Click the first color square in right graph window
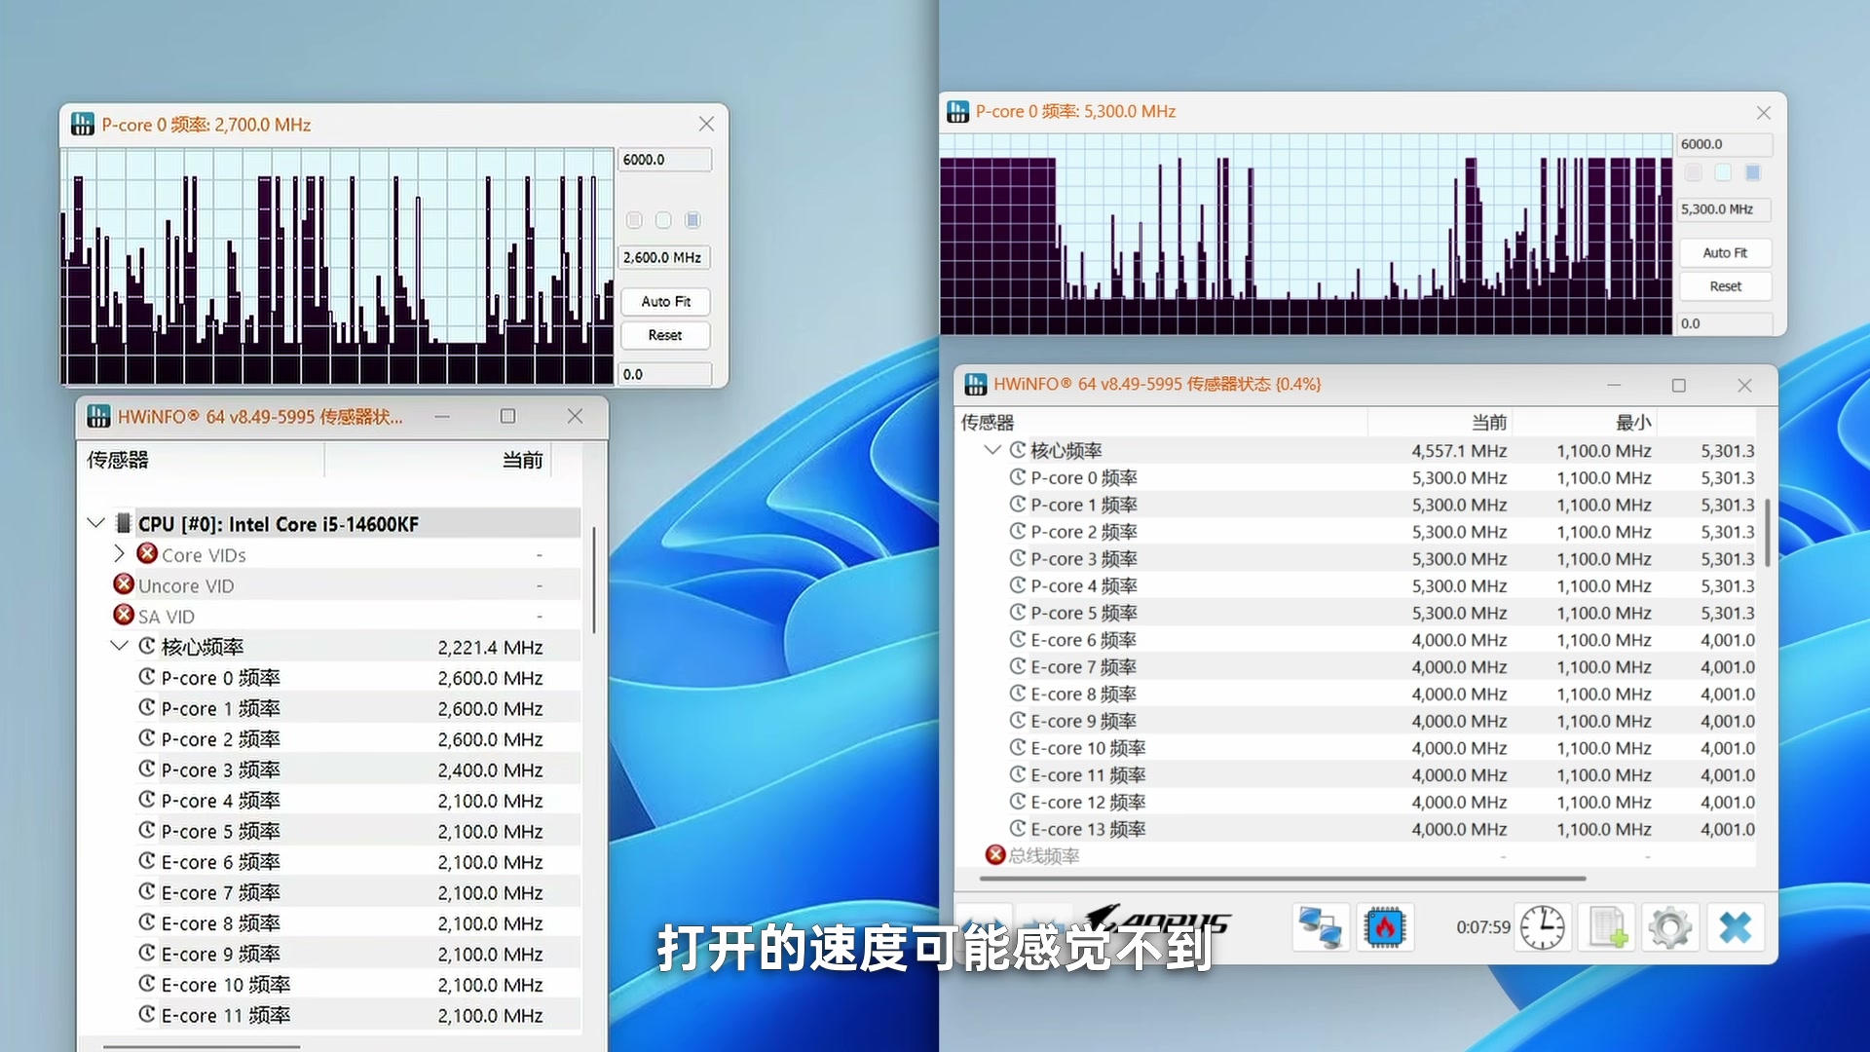 pos(1694,172)
